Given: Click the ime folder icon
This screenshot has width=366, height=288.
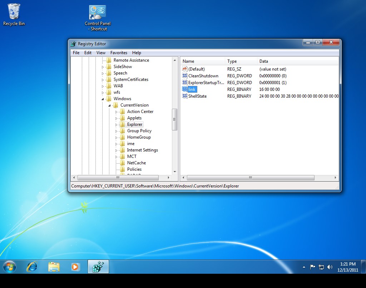Looking at the screenshot, I should [122, 144].
